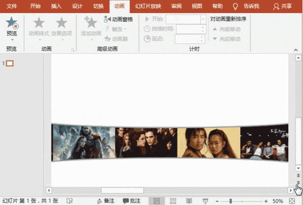Open the Help tab
The width and height of the screenshot is (303, 205).
pyautogui.click(x=218, y=7)
